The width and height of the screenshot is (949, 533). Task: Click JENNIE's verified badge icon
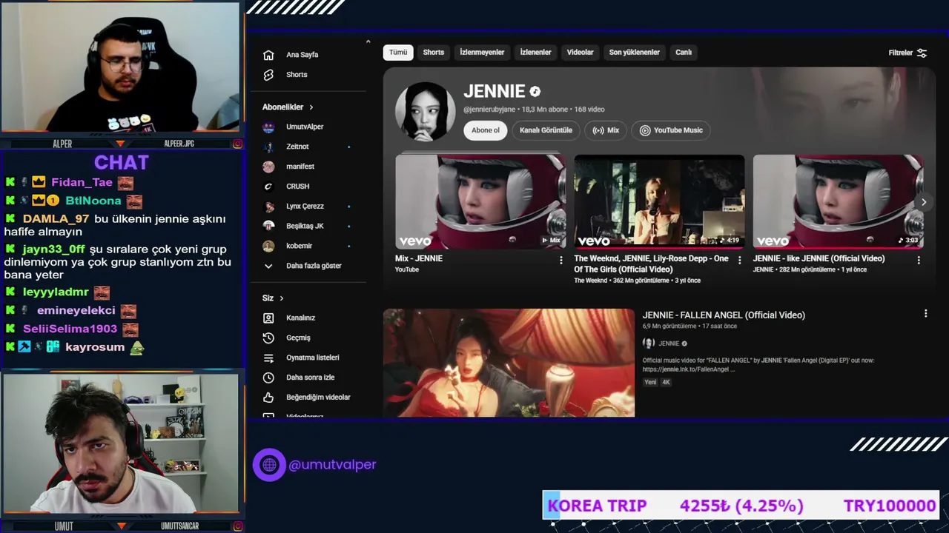[x=535, y=92]
